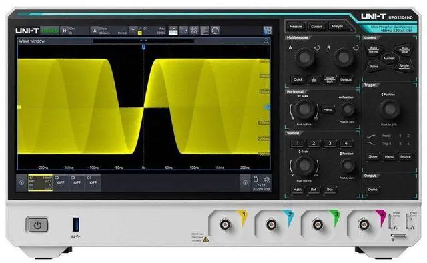427x263 pixels.
Task: Tap the left arrow beside channel tiles
Action: pyautogui.click(x=21, y=183)
